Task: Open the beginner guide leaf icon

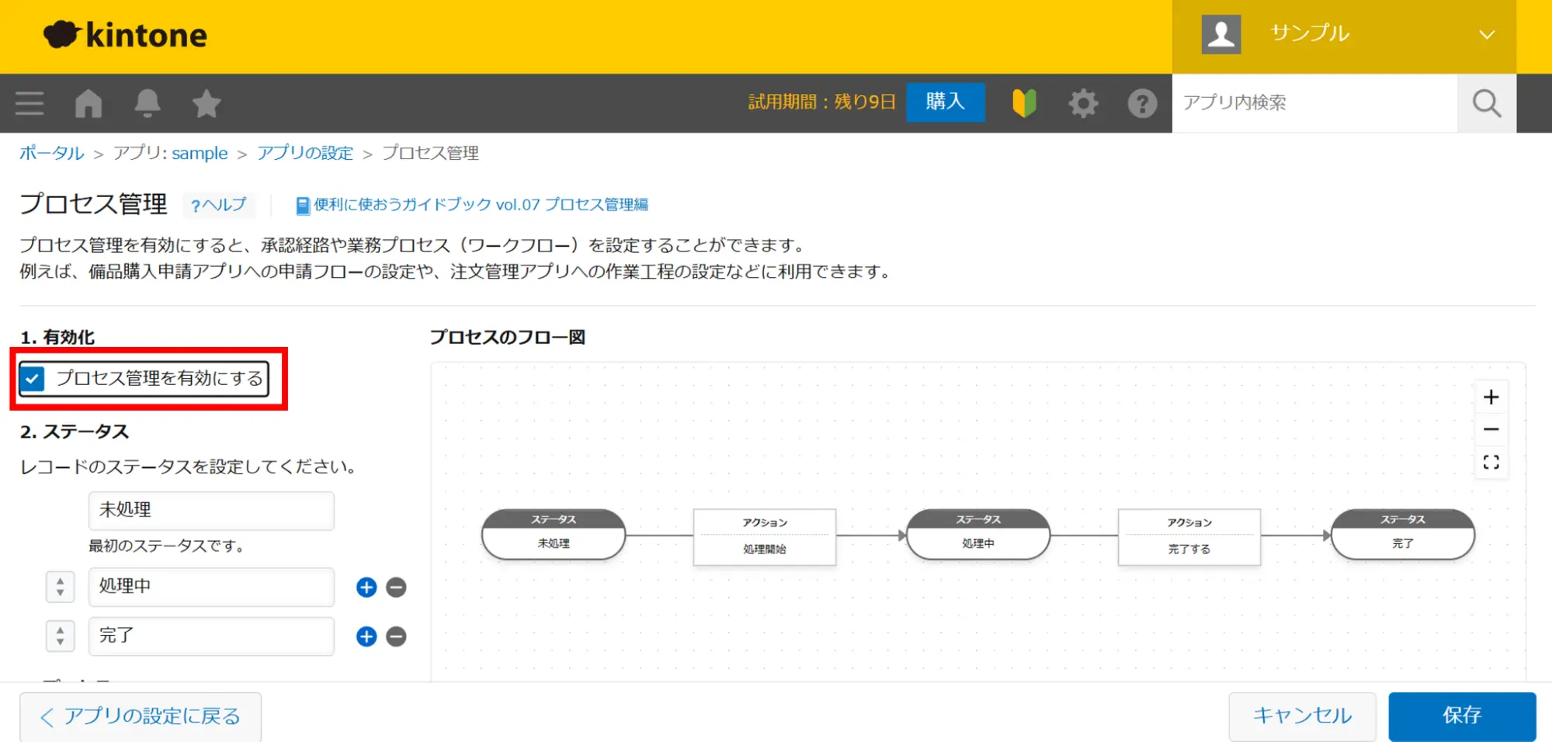Action: (1024, 103)
